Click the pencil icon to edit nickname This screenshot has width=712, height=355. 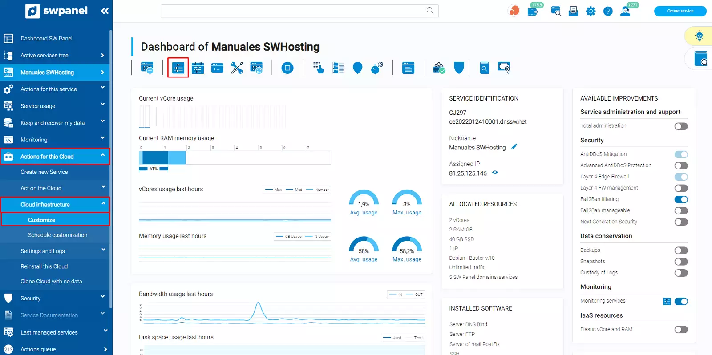(514, 147)
